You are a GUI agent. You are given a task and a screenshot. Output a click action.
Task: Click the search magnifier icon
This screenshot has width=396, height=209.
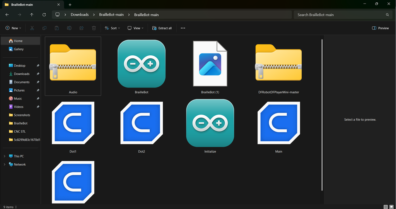tap(387, 15)
